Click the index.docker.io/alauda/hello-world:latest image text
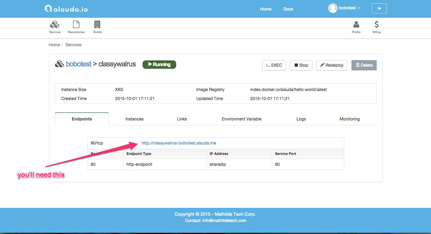The height and width of the screenshot is (234, 431). pos(288,90)
